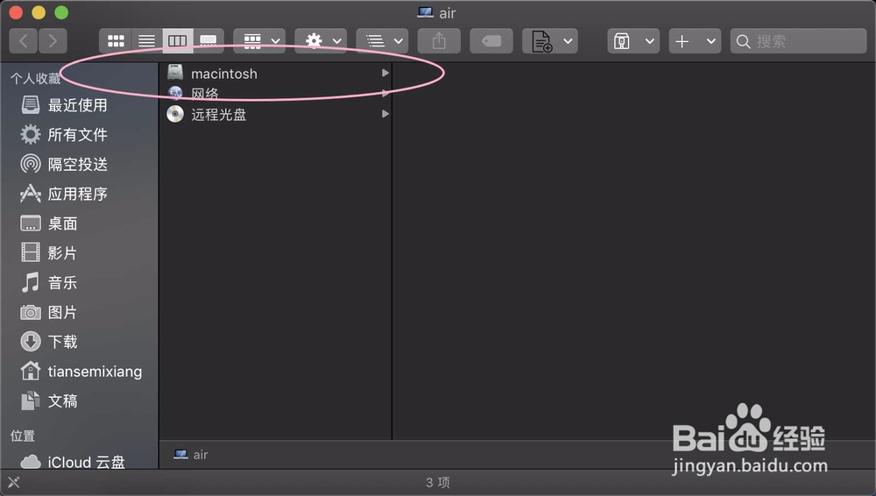Switch to gallery view
876x496 pixels.
pos(208,41)
